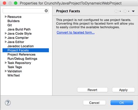Open the view menu black triangle

pos(133,11)
